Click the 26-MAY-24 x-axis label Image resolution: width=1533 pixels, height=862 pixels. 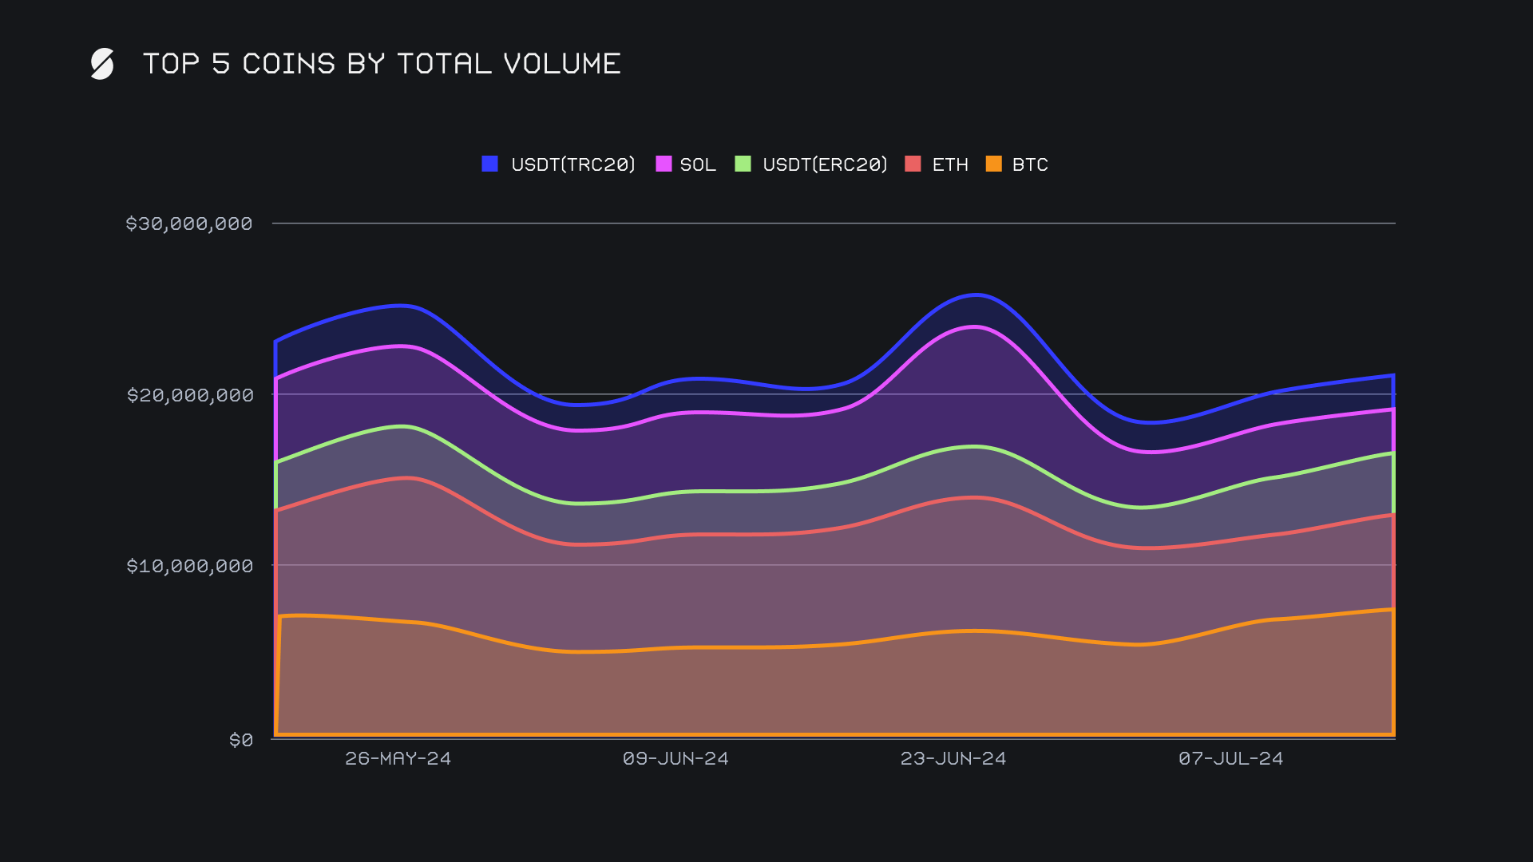398,758
